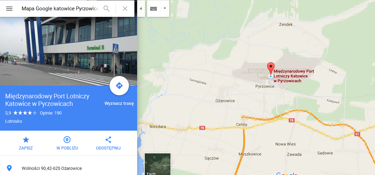The width and height of the screenshot is (375, 175).
Task: Focus the search input field
Action: coord(60,9)
